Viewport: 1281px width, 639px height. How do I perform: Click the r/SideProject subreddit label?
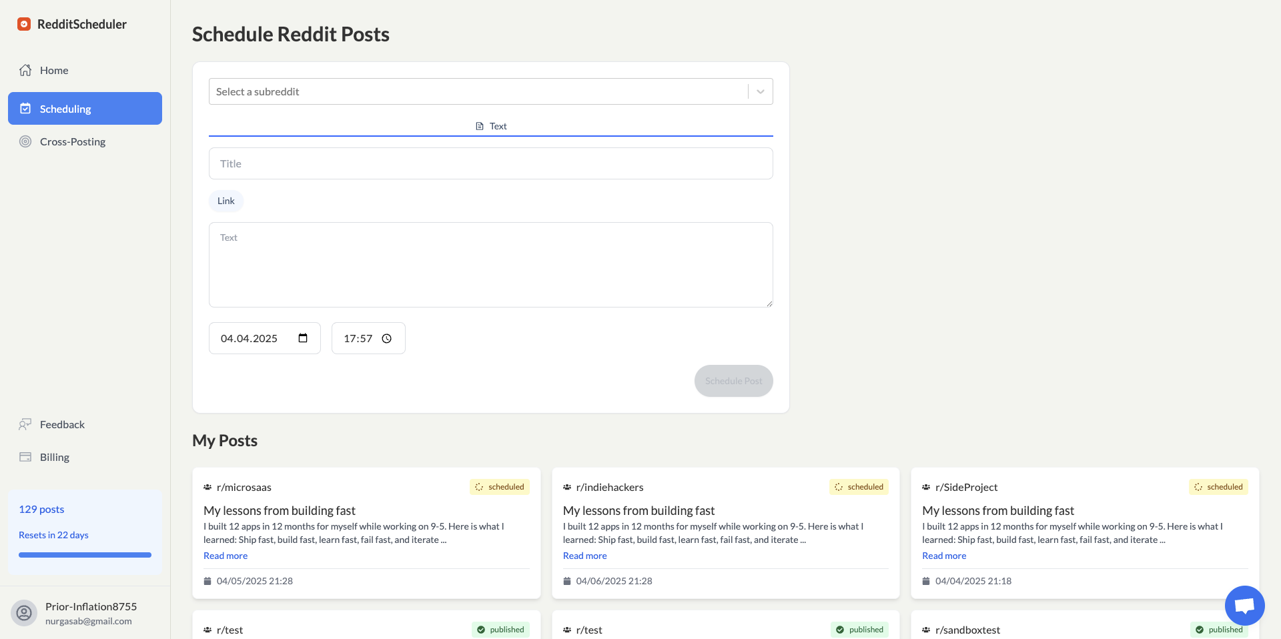pos(967,487)
